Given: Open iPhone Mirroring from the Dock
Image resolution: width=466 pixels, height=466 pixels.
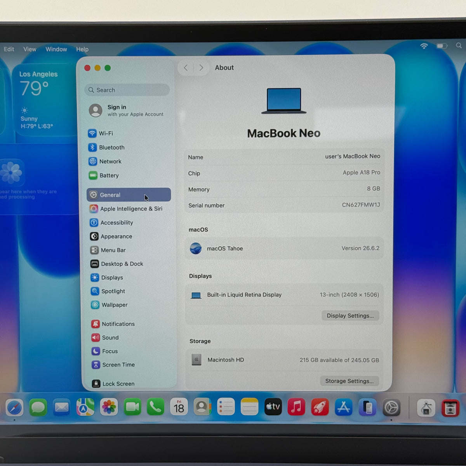Looking at the screenshot, I should tap(367, 407).
